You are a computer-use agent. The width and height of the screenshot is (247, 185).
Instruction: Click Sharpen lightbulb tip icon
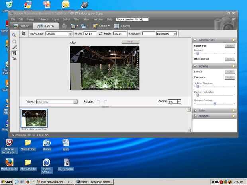pos(233,116)
